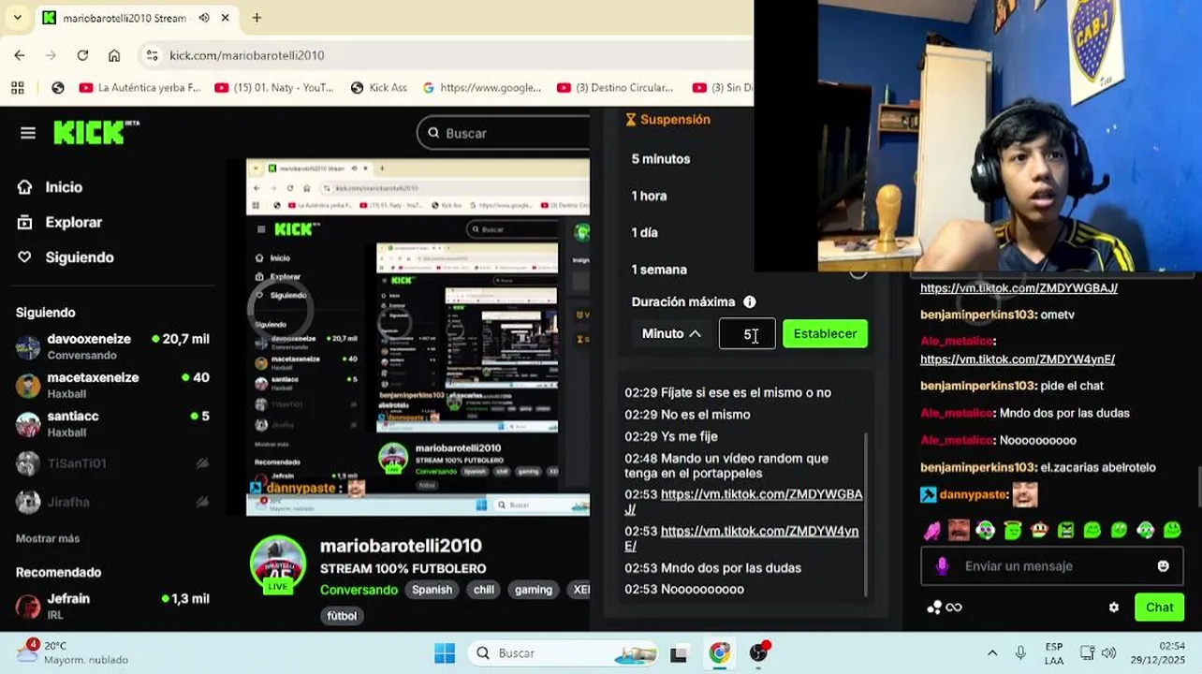Select the laughing man face emote

[x=959, y=531]
